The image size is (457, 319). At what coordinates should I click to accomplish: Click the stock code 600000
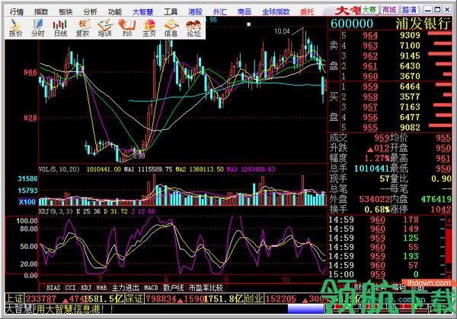[352, 24]
